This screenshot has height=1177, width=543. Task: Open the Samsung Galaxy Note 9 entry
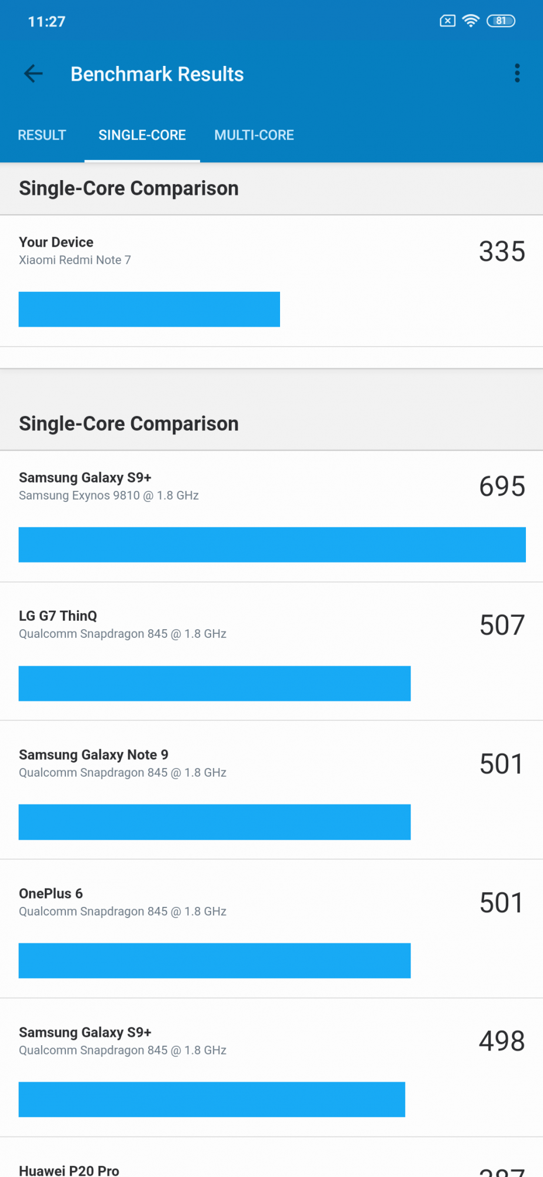pos(122,763)
